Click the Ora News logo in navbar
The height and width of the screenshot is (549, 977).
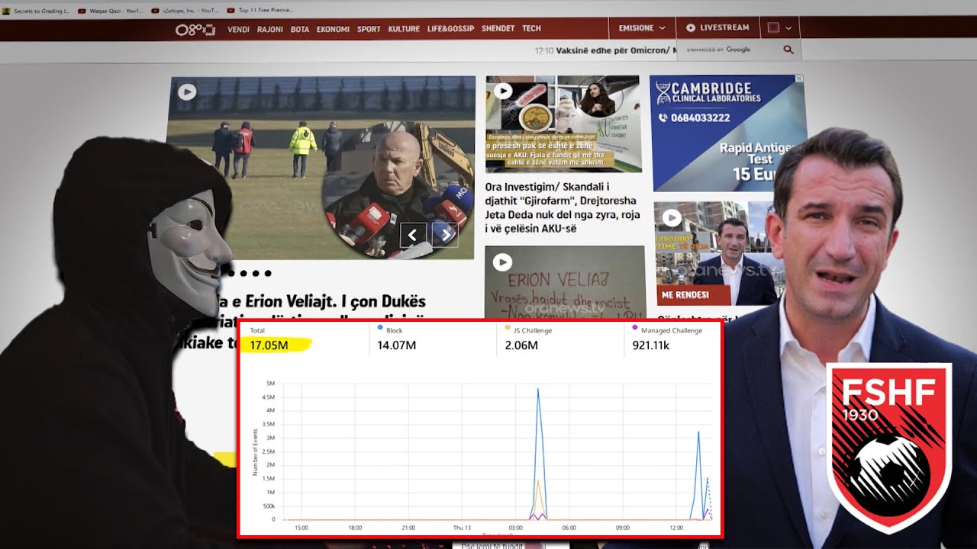click(195, 29)
